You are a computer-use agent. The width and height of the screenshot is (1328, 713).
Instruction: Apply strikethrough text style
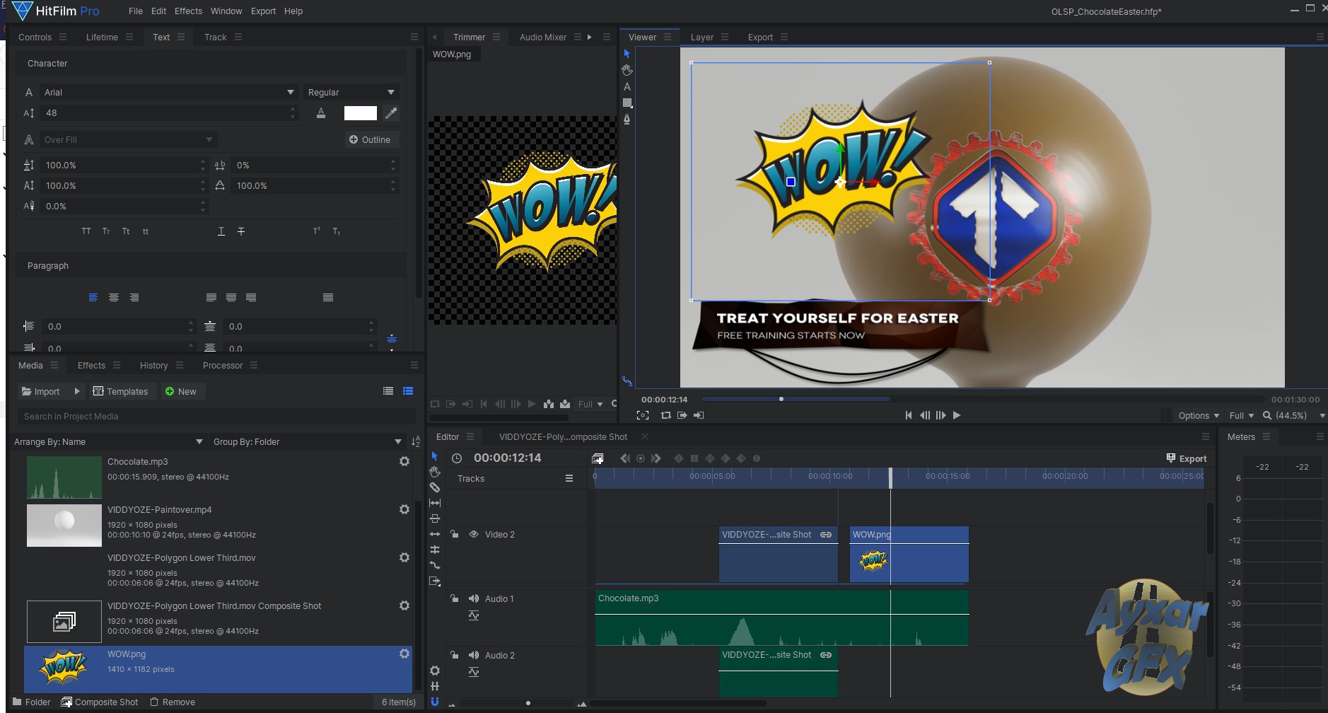[x=241, y=231]
